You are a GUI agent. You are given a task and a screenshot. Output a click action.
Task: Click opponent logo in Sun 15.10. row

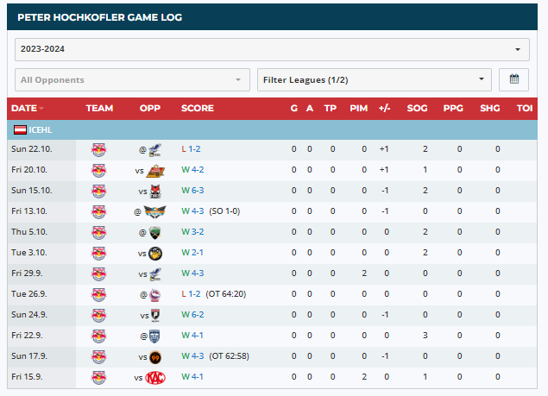point(156,191)
